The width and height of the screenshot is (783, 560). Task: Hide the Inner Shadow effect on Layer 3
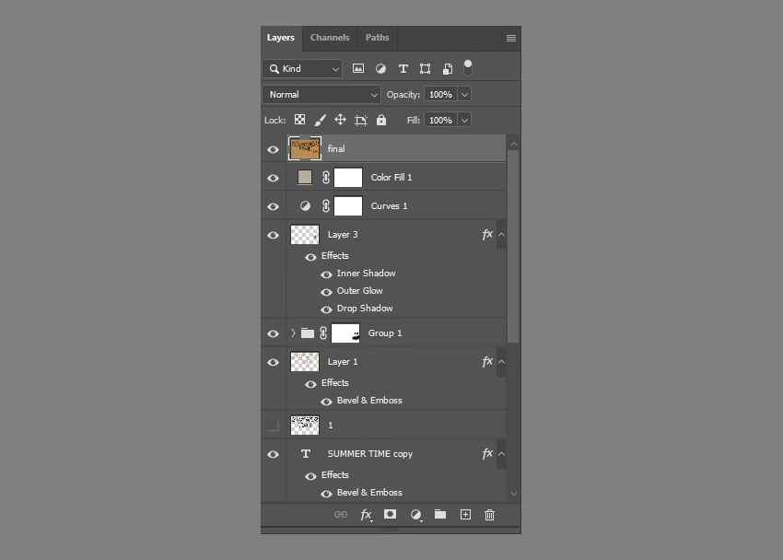pos(326,274)
